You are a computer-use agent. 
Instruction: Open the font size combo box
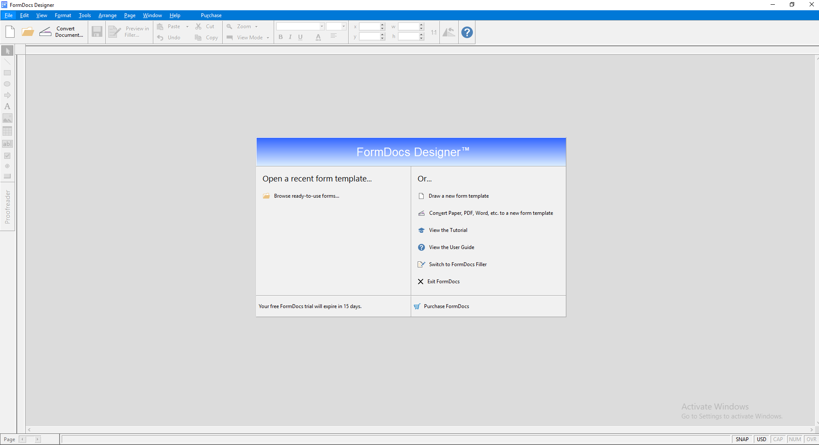pos(336,27)
